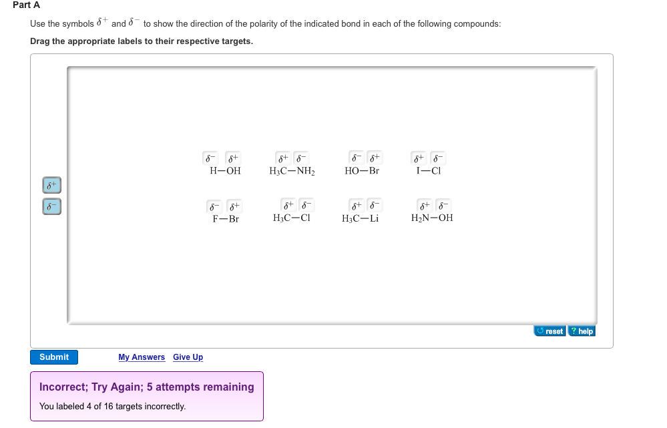Open the My Answers page
This screenshot has height=428, width=667.
(x=142, y=357)
